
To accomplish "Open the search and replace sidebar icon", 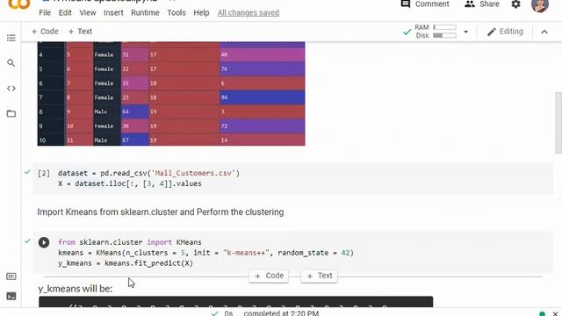I will point(11,63).
